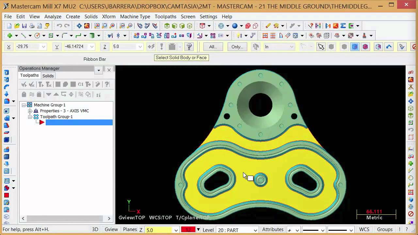Viewport: 418px width, 235px height.
Task: Save the file with the disk icon
Action: pos(24,26)
